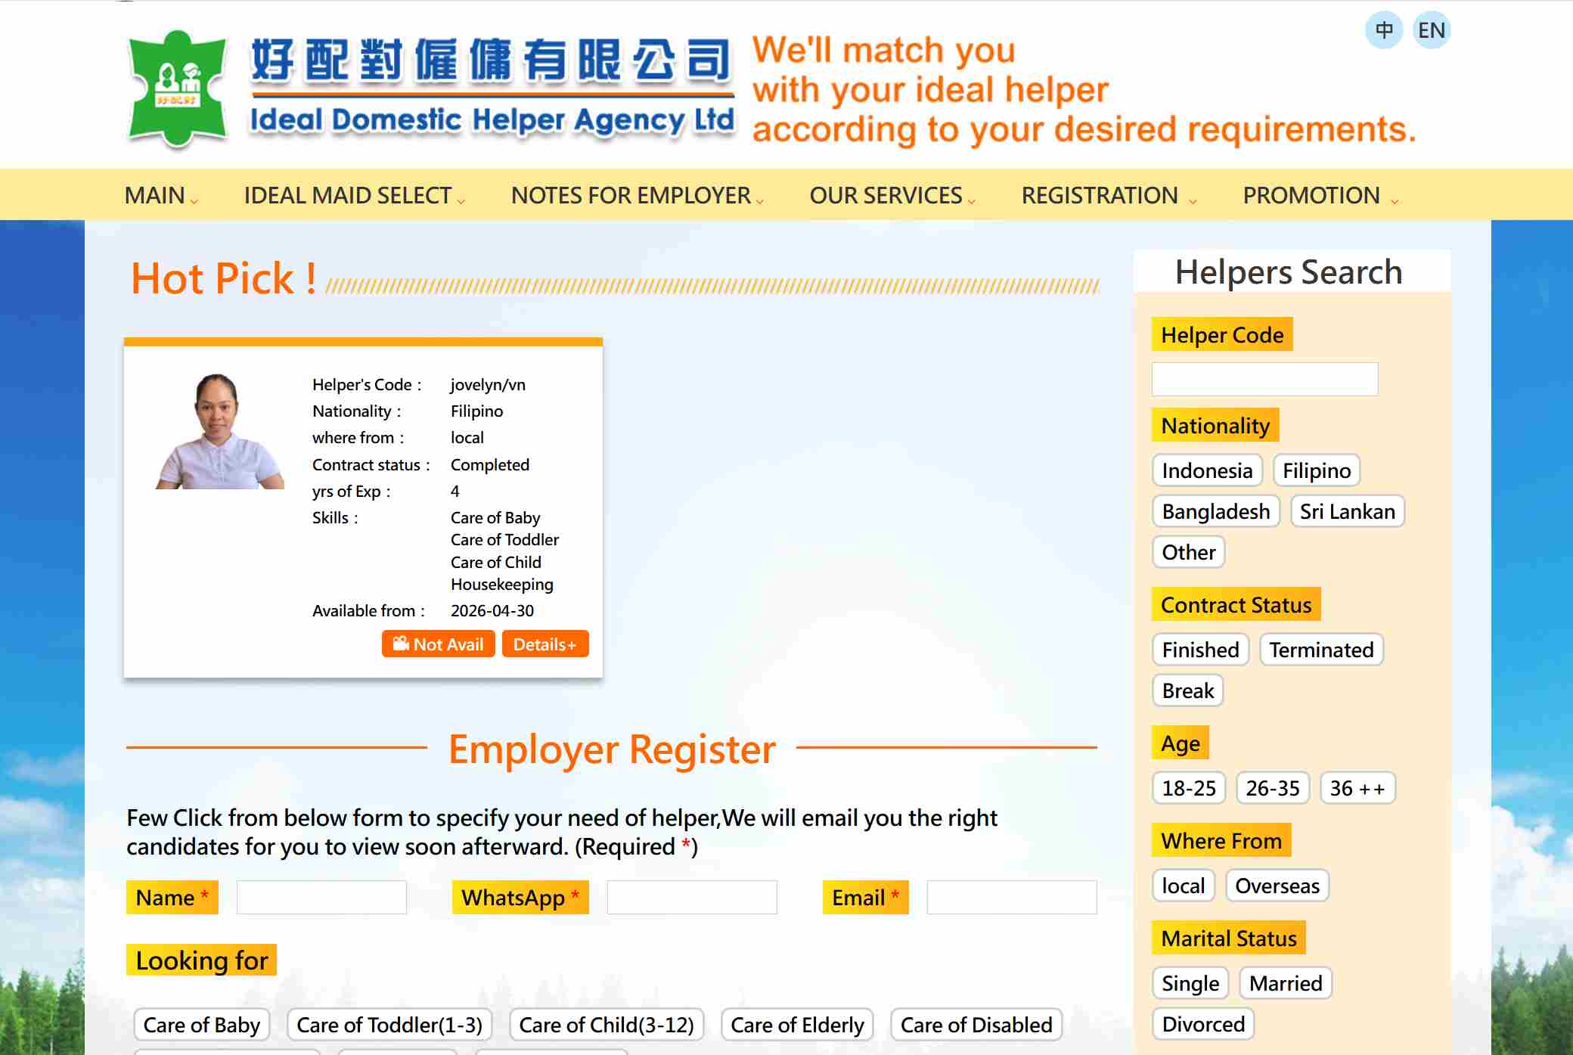
Task: Choose the 26-35 age filter
Action: click(1272, 788)
